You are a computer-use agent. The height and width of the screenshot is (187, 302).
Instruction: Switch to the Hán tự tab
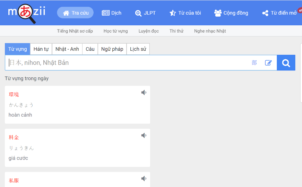[41, 49]
